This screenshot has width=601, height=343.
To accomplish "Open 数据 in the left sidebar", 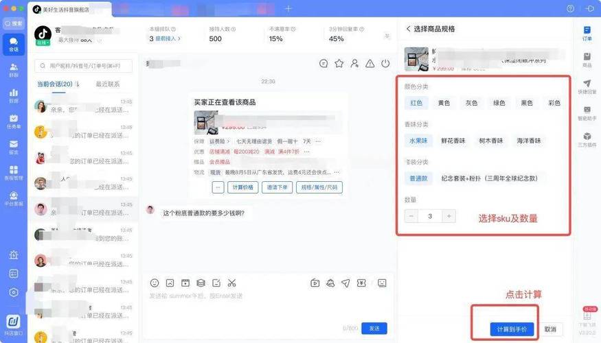I will [13, 95].
